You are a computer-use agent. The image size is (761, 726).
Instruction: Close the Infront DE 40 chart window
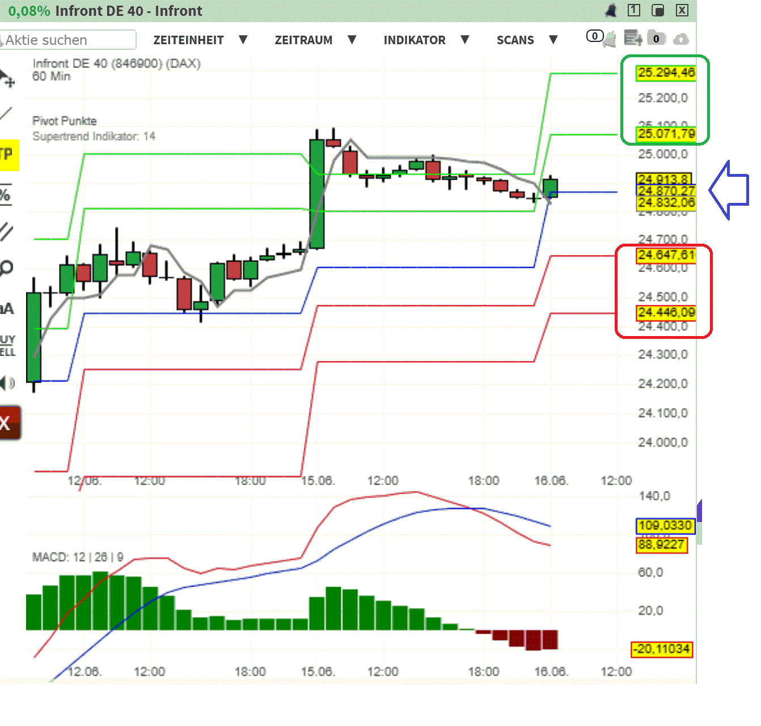click(x=682, y=10)
